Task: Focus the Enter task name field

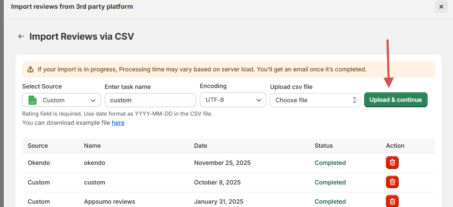Action: (x=150, y=100)
